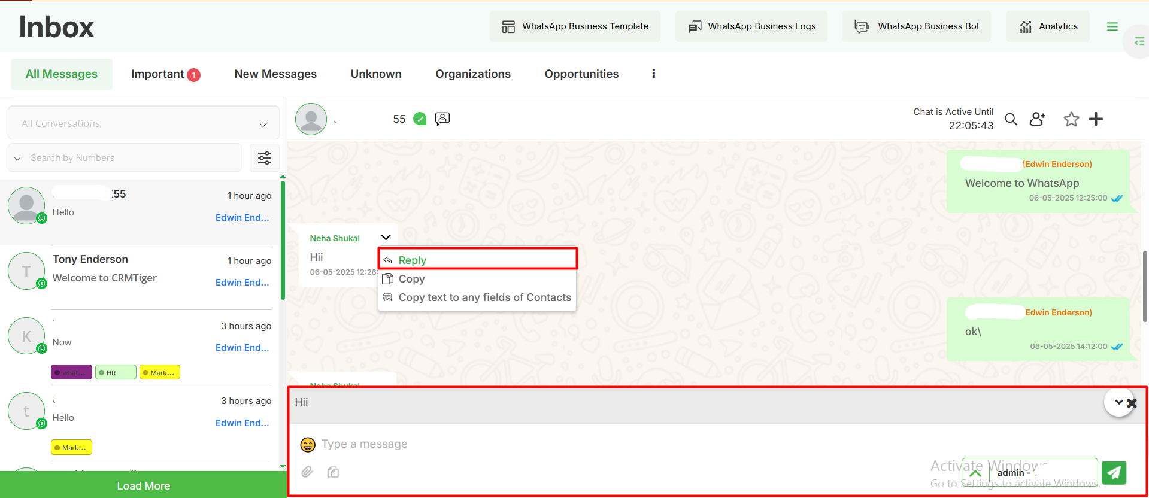This screenshot has width=1149, height=498.
Task: Click the scroll-to-bottom chevron button
Action: click(x=1118, y=402)
